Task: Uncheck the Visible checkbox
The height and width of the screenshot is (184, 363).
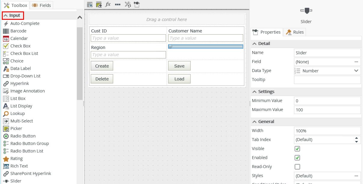Action: (x=297, y=149)
